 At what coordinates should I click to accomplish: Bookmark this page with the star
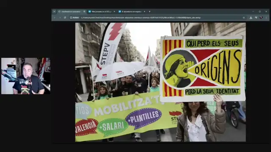click(244, 18)
